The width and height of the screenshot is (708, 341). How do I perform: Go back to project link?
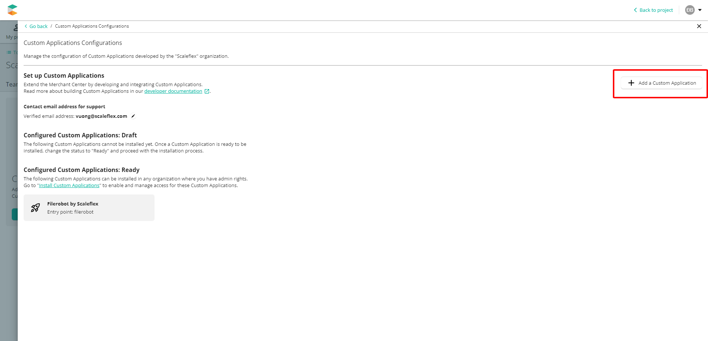click(653, 10)
